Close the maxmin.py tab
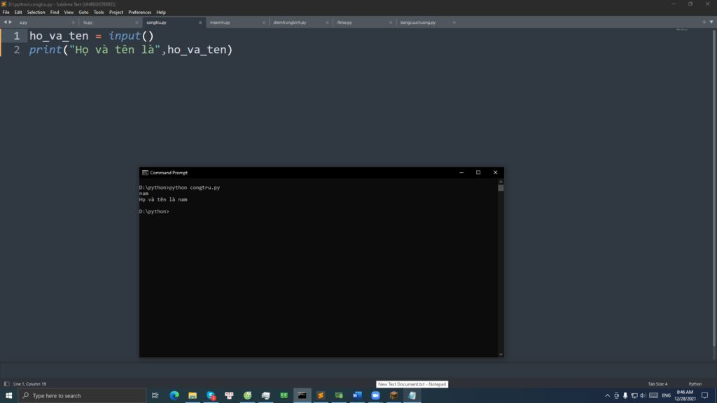Image resolution: width=717 pixels, height=403 pixels. (263, 22)
